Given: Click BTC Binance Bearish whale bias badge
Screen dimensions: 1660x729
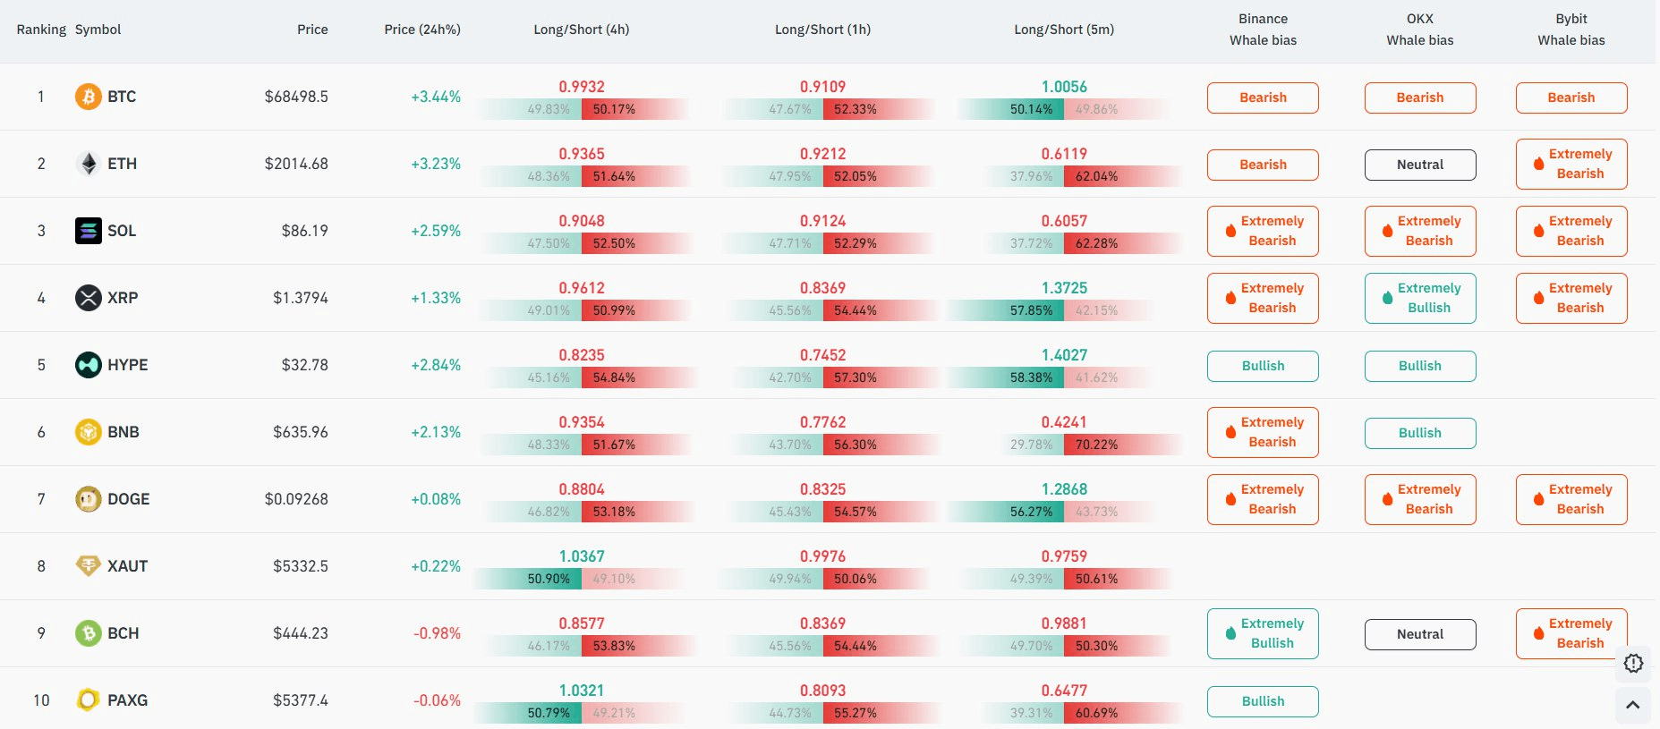Looking at the screenshot, I should 1263,97.
